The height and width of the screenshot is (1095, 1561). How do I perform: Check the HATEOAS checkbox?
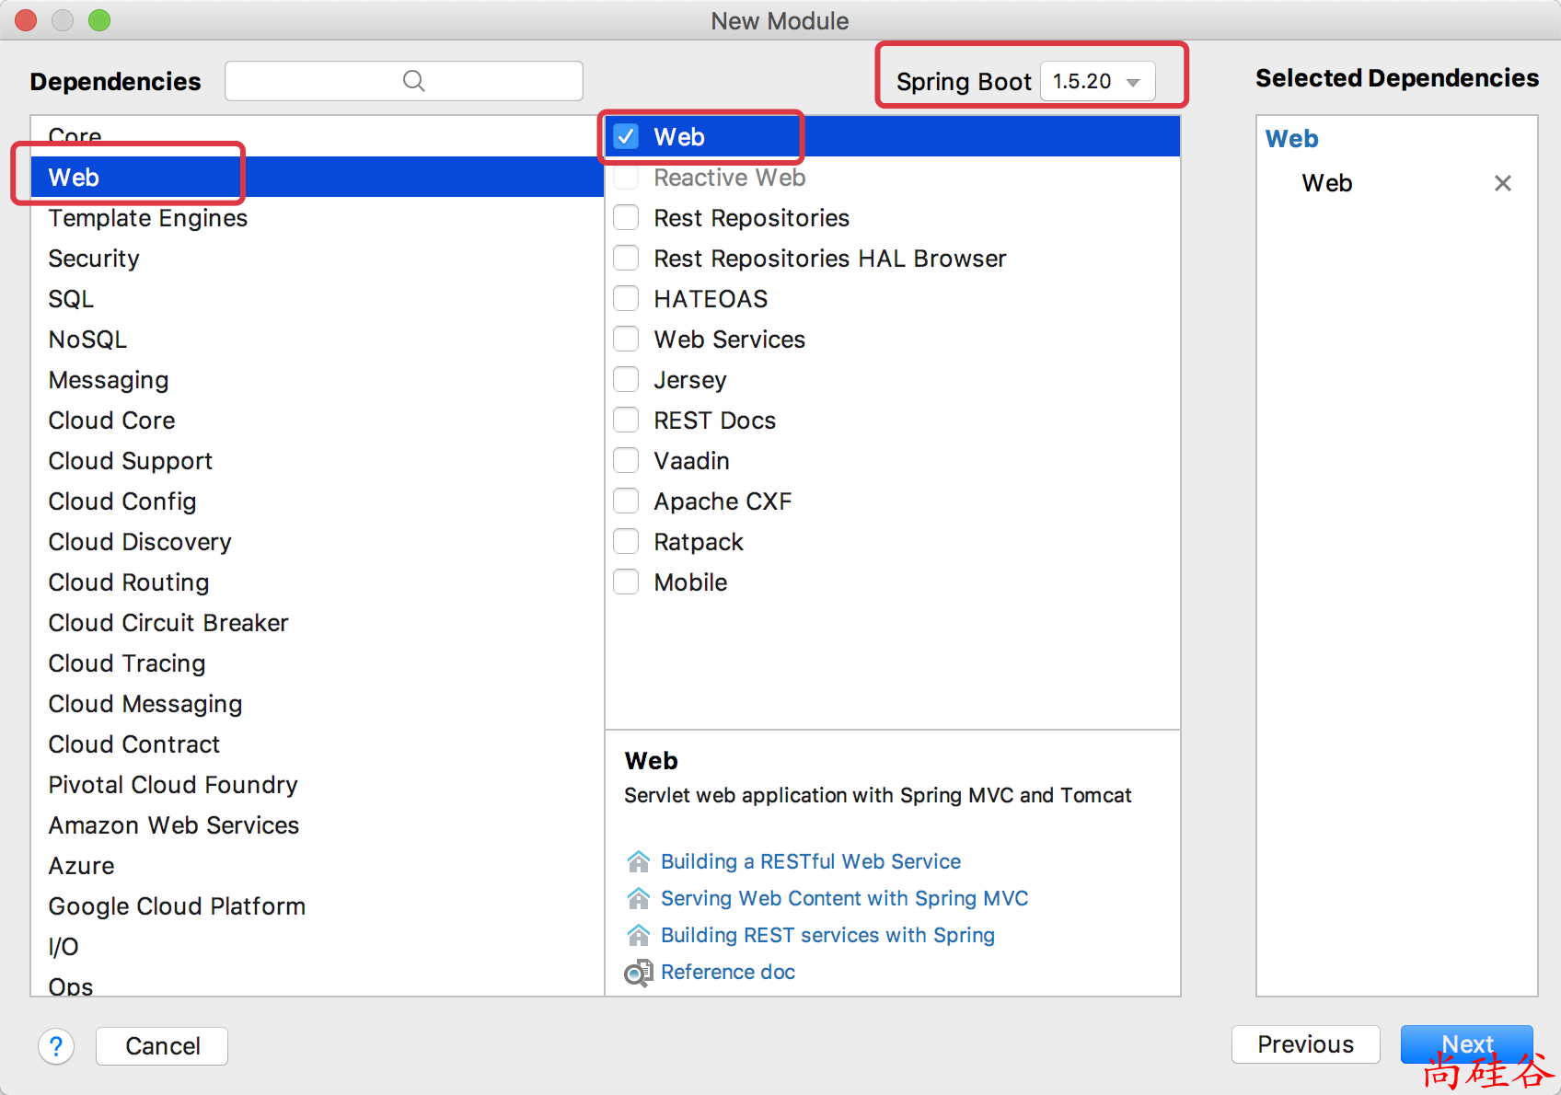pos(627,299)
